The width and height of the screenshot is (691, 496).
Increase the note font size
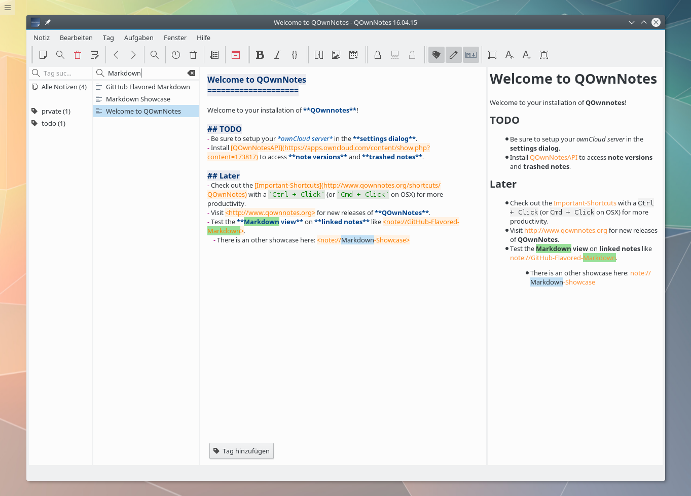click(509, 55)
